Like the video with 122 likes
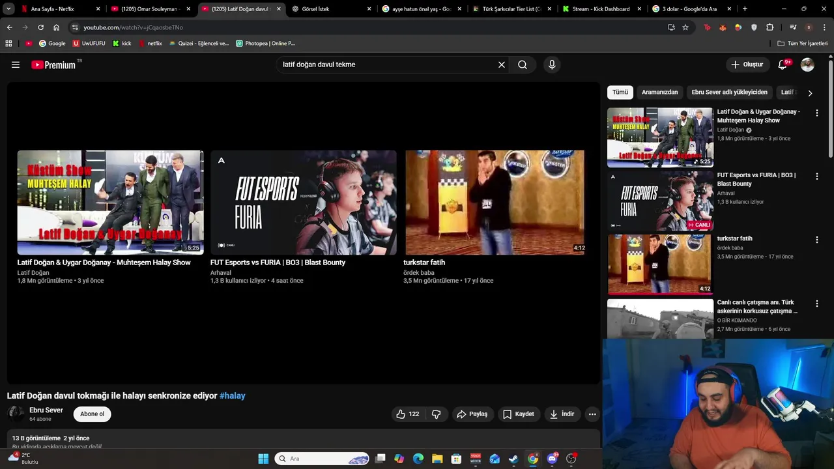This screenshot has height=469, width=834. (407, 414)
